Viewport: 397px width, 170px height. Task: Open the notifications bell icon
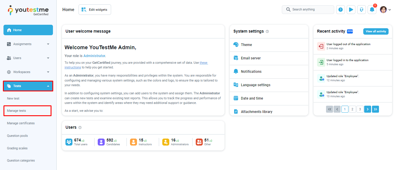click(372, 10)
